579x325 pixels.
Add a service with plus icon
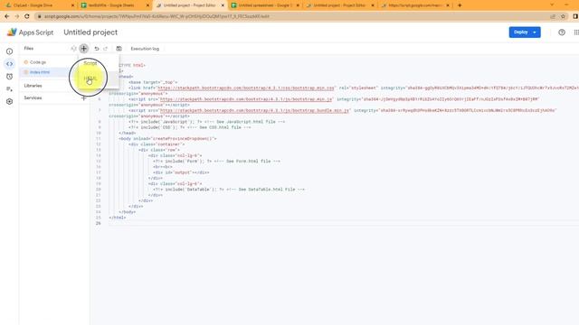pos(84,98)
